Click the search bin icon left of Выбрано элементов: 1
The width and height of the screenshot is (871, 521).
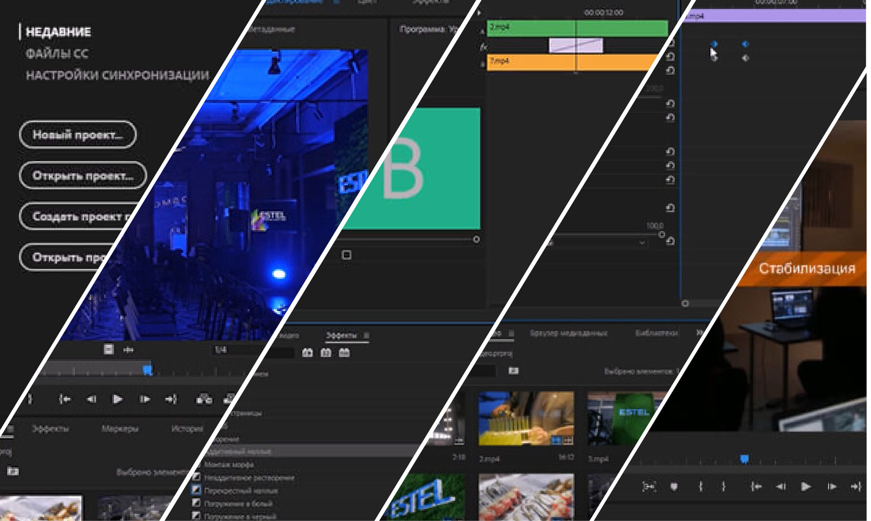[x=513, y=371]
